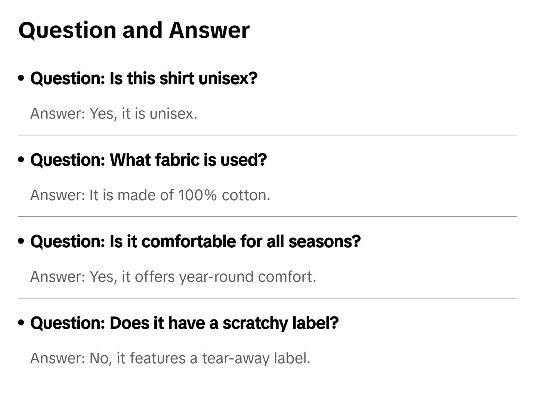Image resolution: width=535 pixels, height=401 pixels.
Task: Toggle "Does it have a scratchy label?" question
Action: click(x=184, y=323)
